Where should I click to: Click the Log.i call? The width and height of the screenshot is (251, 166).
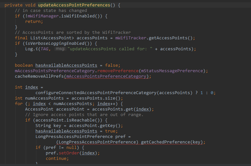[x=32, y=49]
